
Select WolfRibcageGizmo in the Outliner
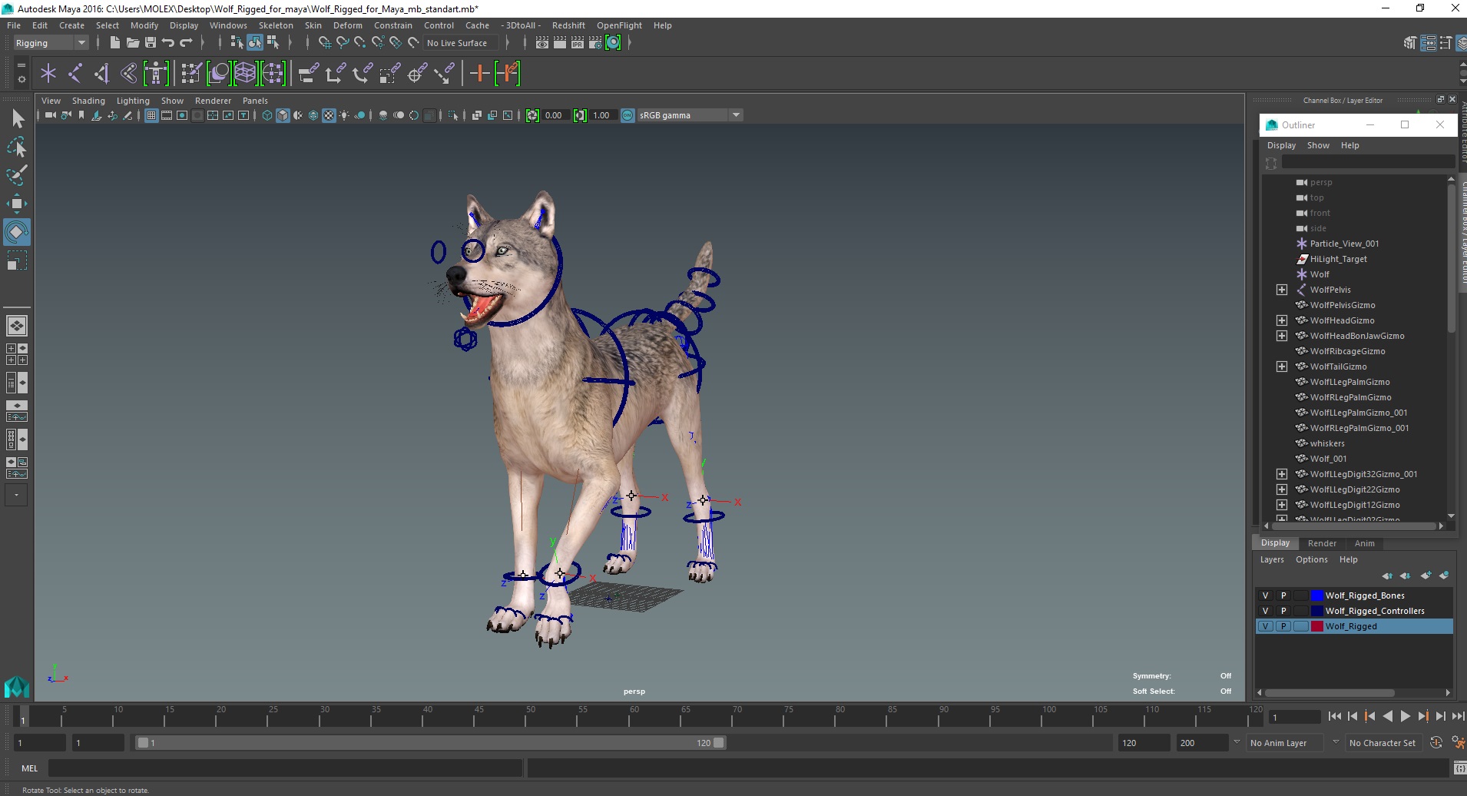coord(1347,351)
